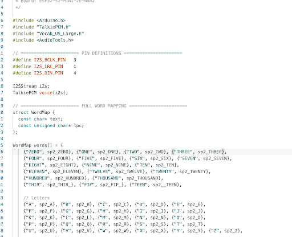Click the '// Letters' comment

click(x=36, y=198)
